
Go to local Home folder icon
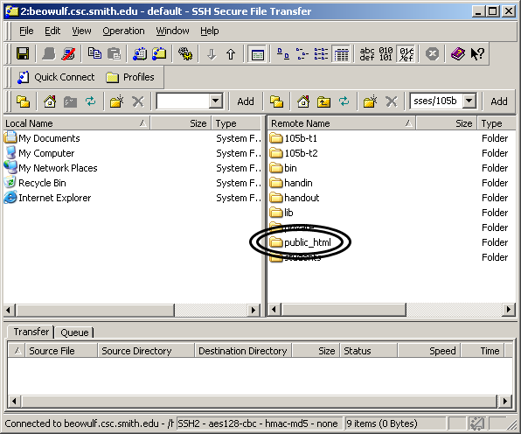coord(50,101)
